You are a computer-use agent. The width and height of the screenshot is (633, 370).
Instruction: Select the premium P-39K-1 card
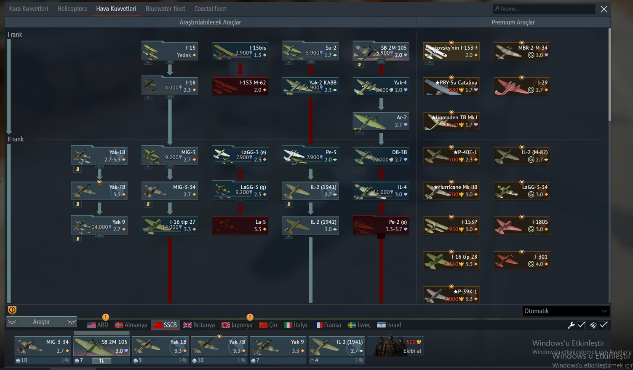pyautogui.click(x=451, y=295)
